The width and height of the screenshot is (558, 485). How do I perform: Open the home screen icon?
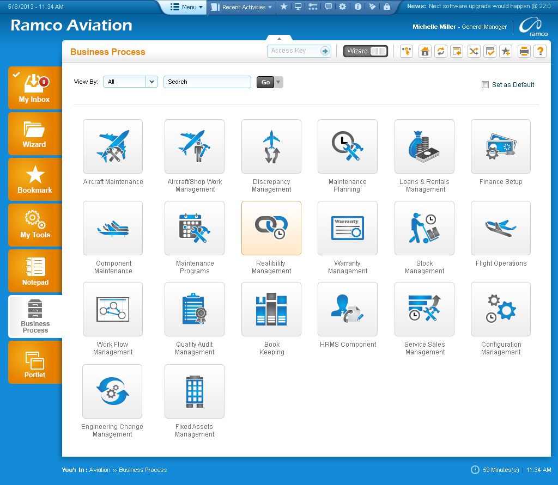point(425,51)
